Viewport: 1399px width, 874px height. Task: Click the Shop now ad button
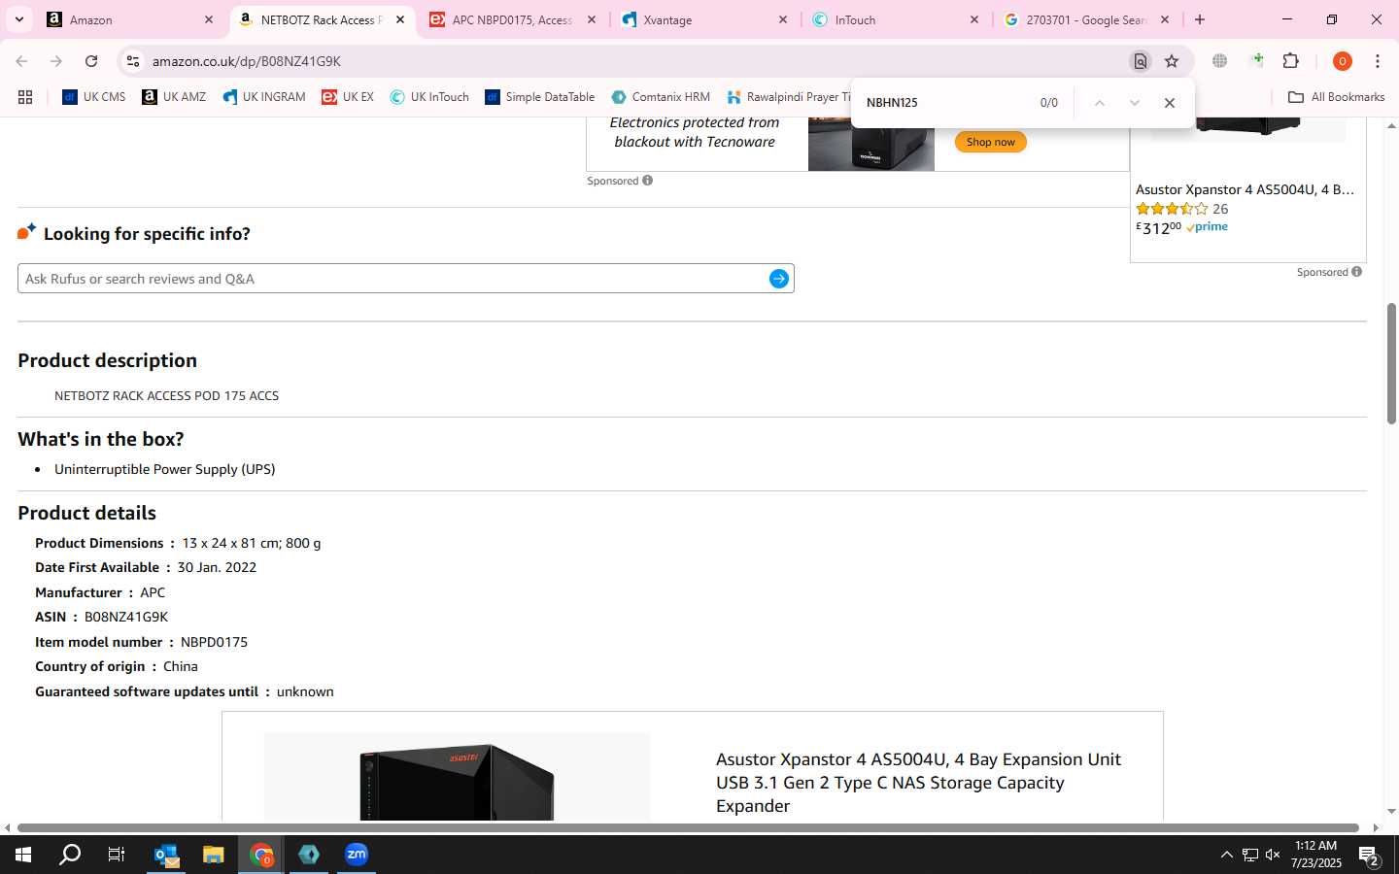(x=990, y=142)
